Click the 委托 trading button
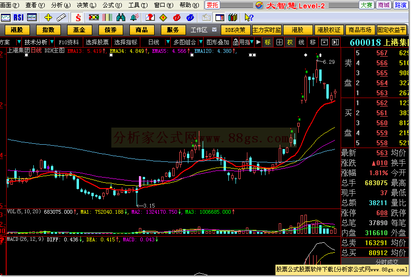The width and height of the screenshot is (412, 278). click(x=212, y=5)
